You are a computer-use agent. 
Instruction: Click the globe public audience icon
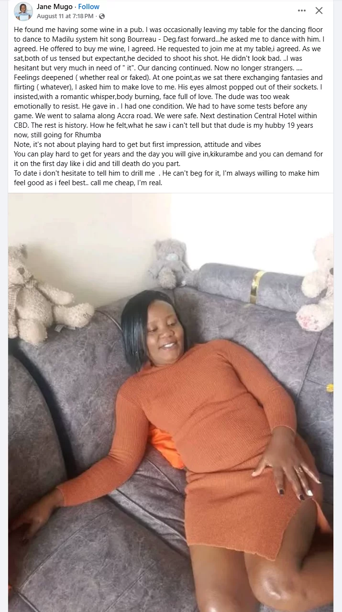tap(101, 16)
